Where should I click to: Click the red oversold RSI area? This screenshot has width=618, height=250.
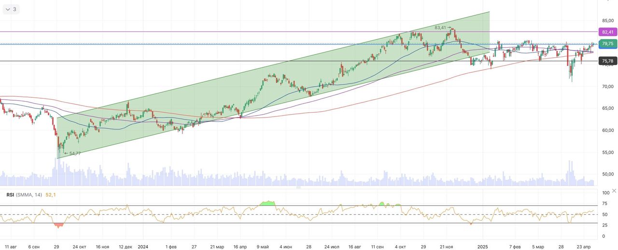tap(59, 225)
